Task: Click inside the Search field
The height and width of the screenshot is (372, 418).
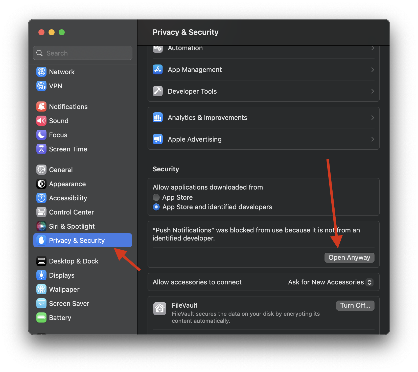Action: pyautogui.click(x=83, y=53)
